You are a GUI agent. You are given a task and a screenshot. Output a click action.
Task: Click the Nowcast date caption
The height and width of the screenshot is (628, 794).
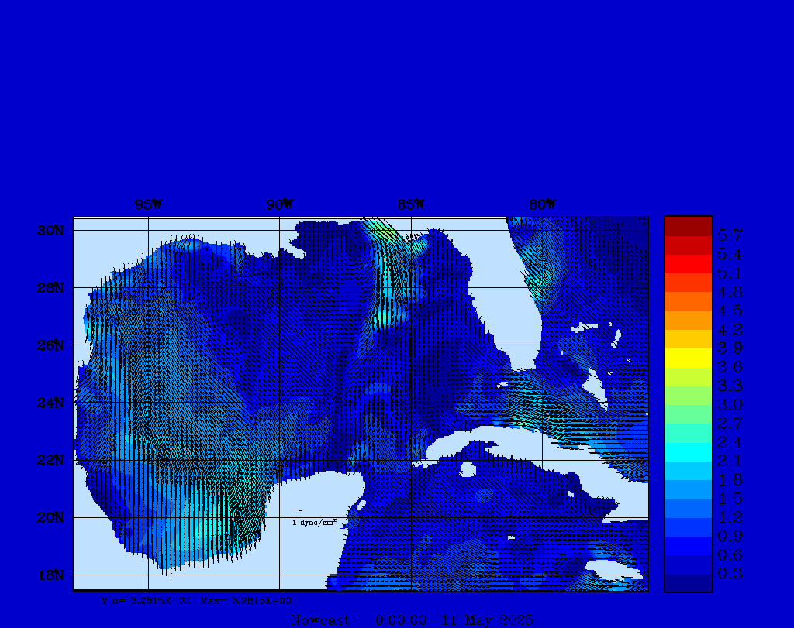(x=411, y=620)
